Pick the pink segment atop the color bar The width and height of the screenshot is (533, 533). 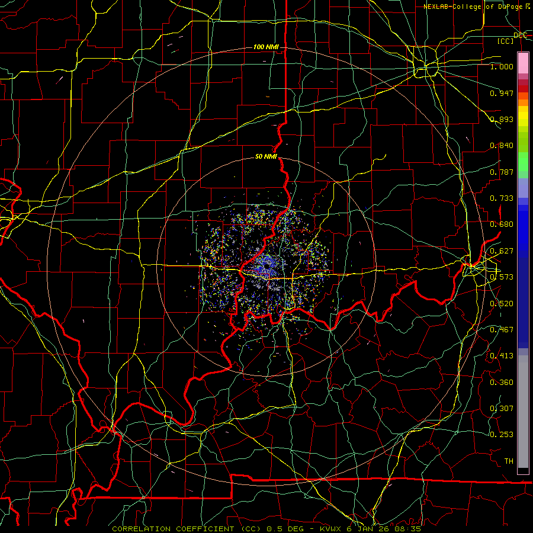coord(523,63)
